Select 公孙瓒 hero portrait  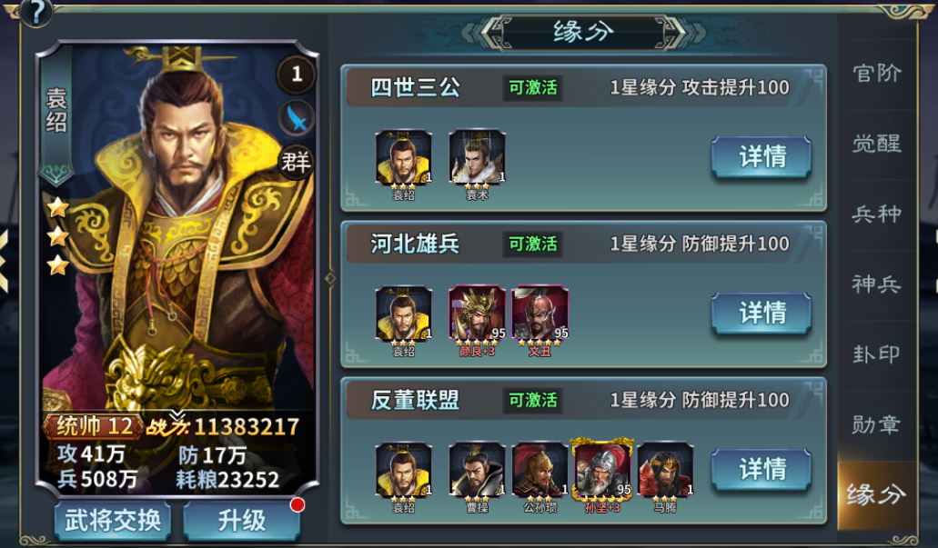click(540, 471)
